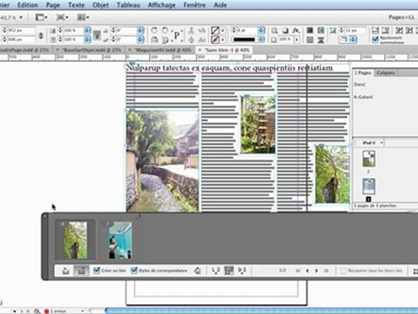Click the first frame fitting icon

coord(375,31)
